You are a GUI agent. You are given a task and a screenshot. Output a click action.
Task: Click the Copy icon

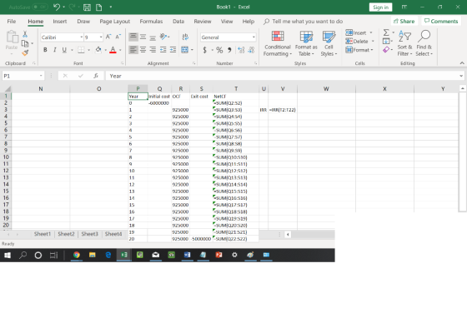pyautogui.click(x=25, y=43)
